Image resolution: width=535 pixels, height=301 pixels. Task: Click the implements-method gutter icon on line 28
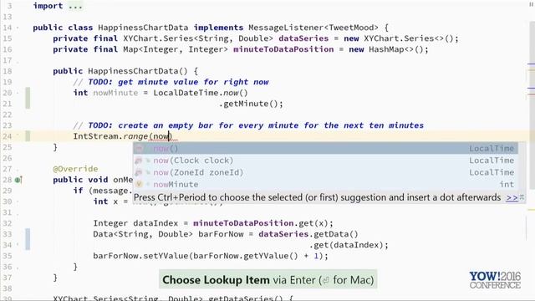click(x=18, y=180)
